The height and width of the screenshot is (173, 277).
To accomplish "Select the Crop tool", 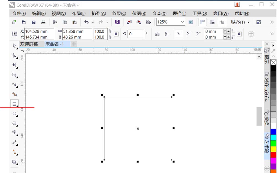I will point(14,65).
